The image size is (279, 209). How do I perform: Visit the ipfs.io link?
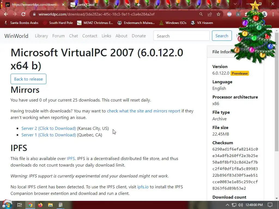coord(143,187)
